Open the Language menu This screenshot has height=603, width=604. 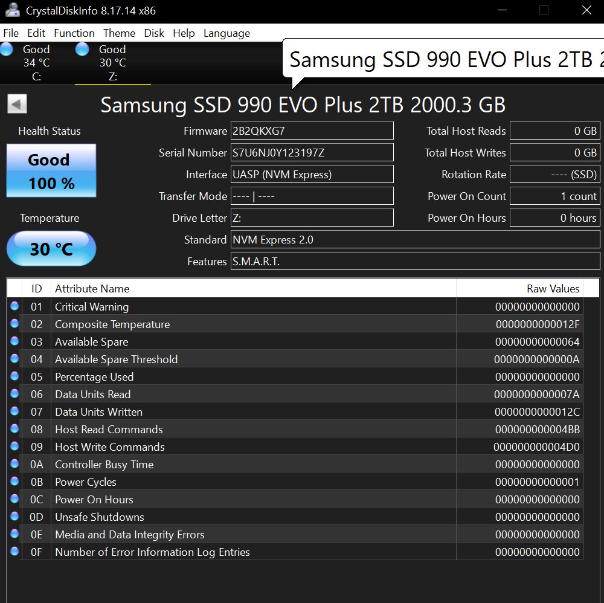[x=227, y=33]
